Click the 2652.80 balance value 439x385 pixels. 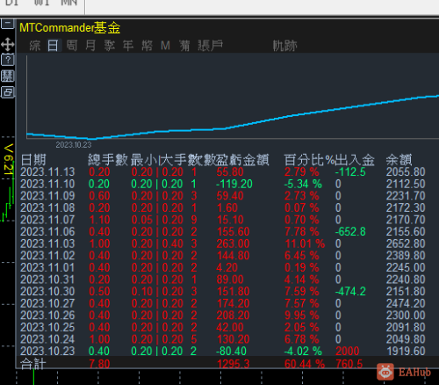pyautogui.click(x=406, y=243)
